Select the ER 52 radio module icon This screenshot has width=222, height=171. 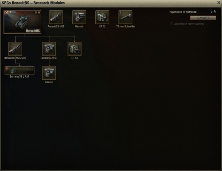(x=102, y=17)
